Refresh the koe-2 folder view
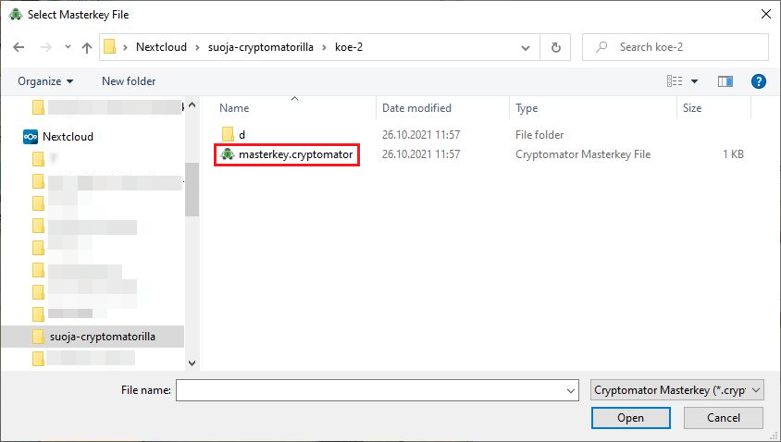Image resolution: width=781 pixels, height=442 pixels. (555, 47)
